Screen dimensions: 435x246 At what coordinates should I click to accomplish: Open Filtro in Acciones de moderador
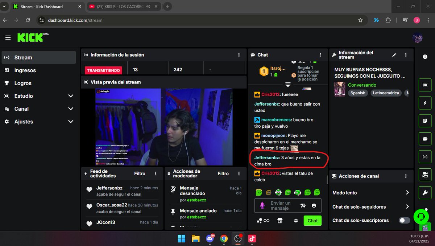pyautogui.click(x=223, y=173)
